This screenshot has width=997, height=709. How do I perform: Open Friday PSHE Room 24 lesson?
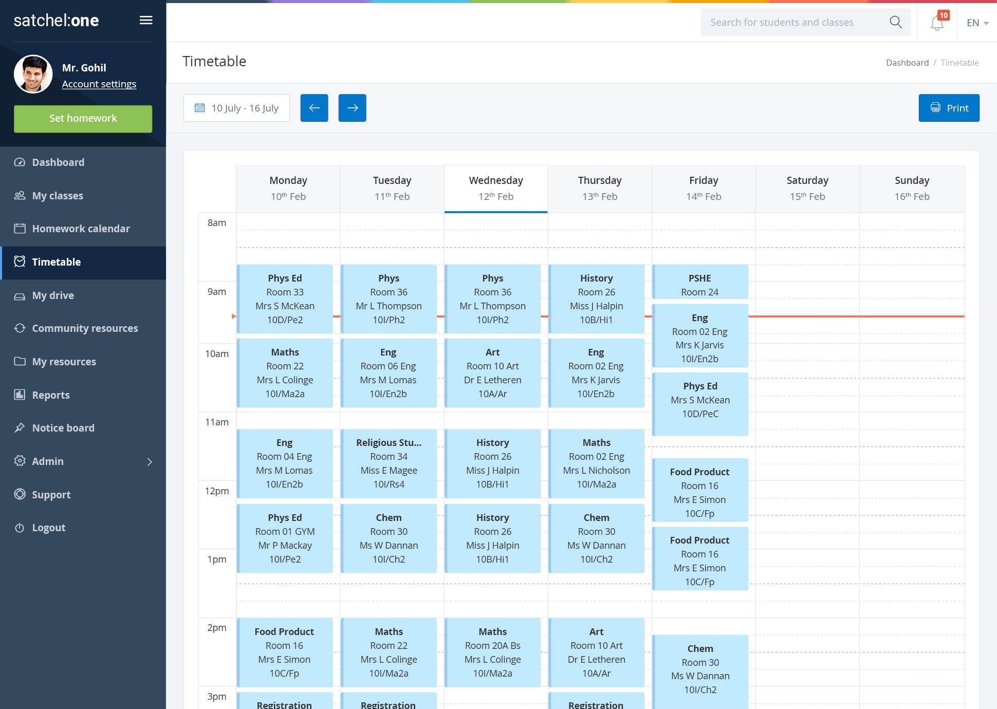(x=700, y=282)
